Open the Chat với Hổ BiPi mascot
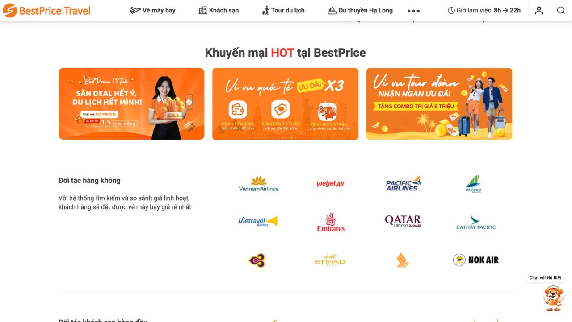 click(553, 297)
